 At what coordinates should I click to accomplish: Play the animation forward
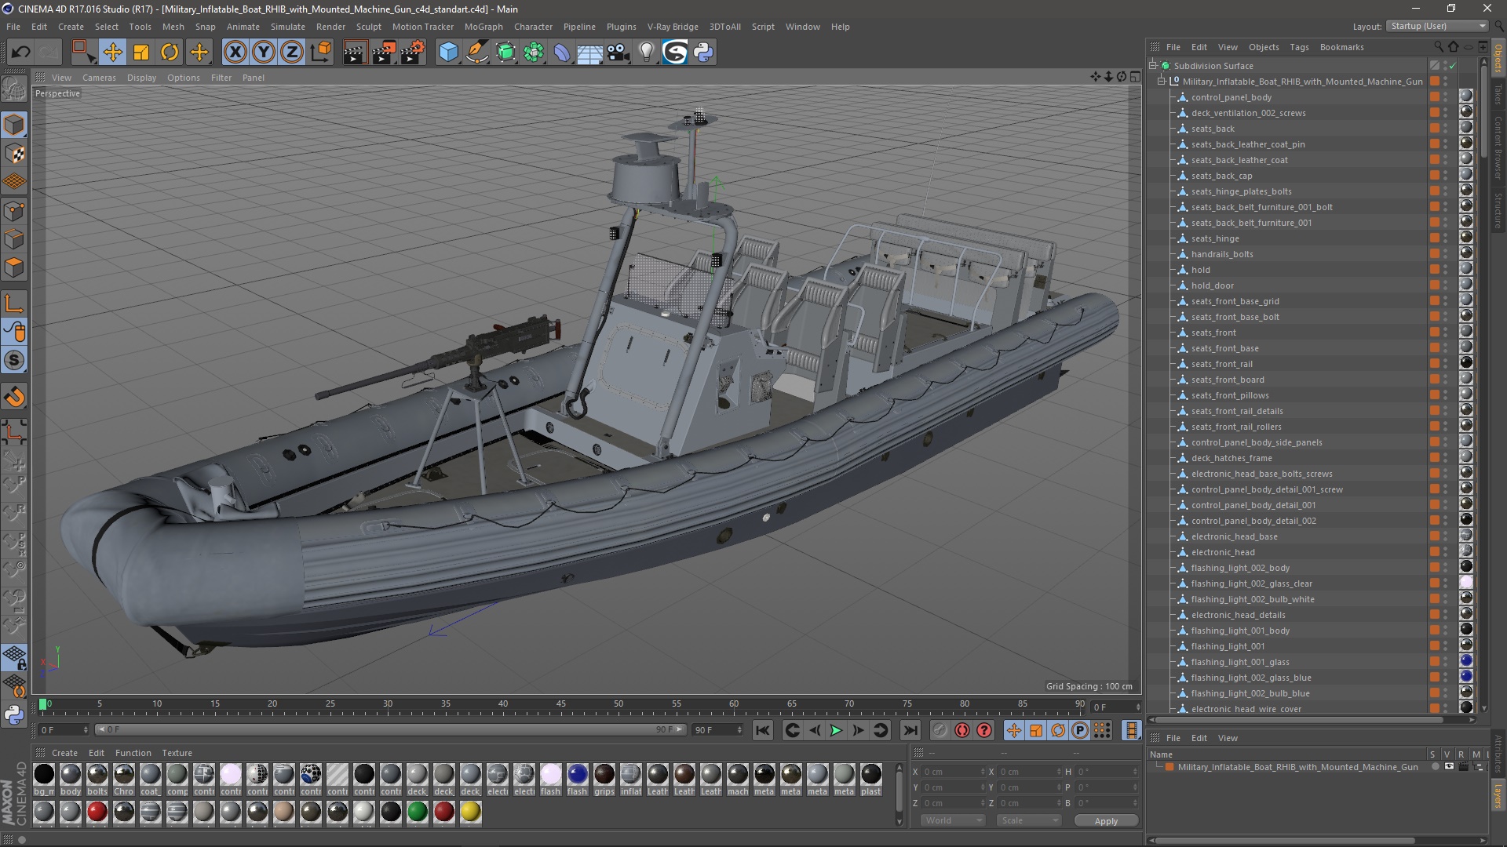pos(836,730)
